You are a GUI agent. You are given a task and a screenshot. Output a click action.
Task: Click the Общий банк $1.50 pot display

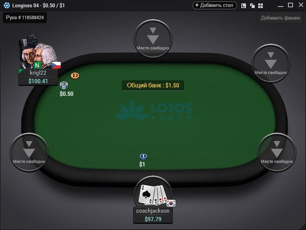pos(153,85)
